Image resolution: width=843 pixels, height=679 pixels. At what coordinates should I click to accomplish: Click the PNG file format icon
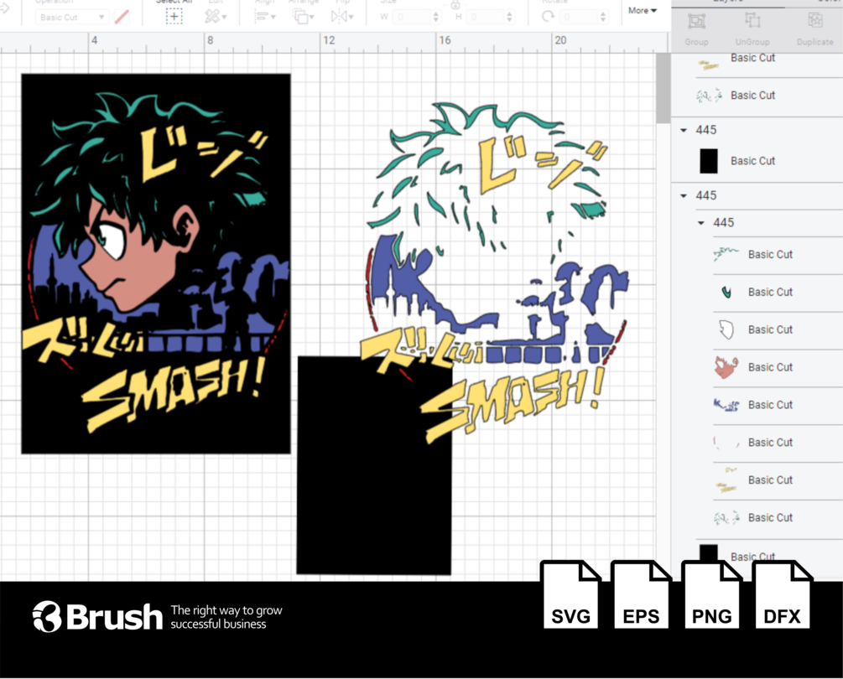coord(711,595)
